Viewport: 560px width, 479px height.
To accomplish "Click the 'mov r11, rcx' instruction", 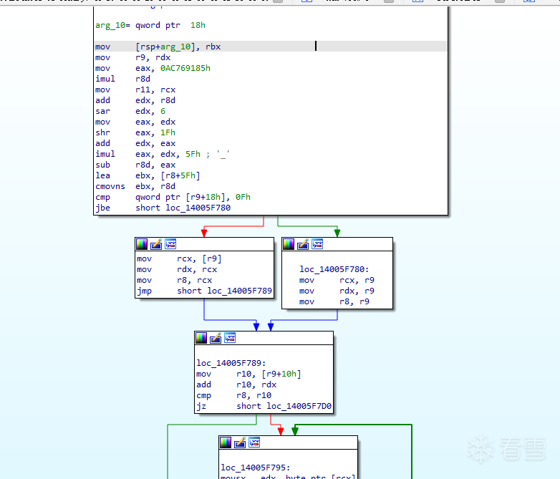I will pyautogui.click(x=135, y=89).
